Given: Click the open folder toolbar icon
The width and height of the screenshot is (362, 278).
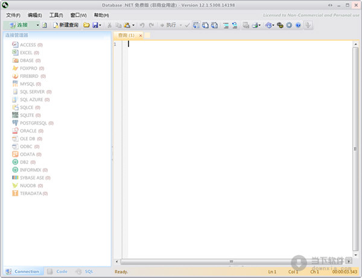Looking at the screenshot, I should tap(86, 25).
